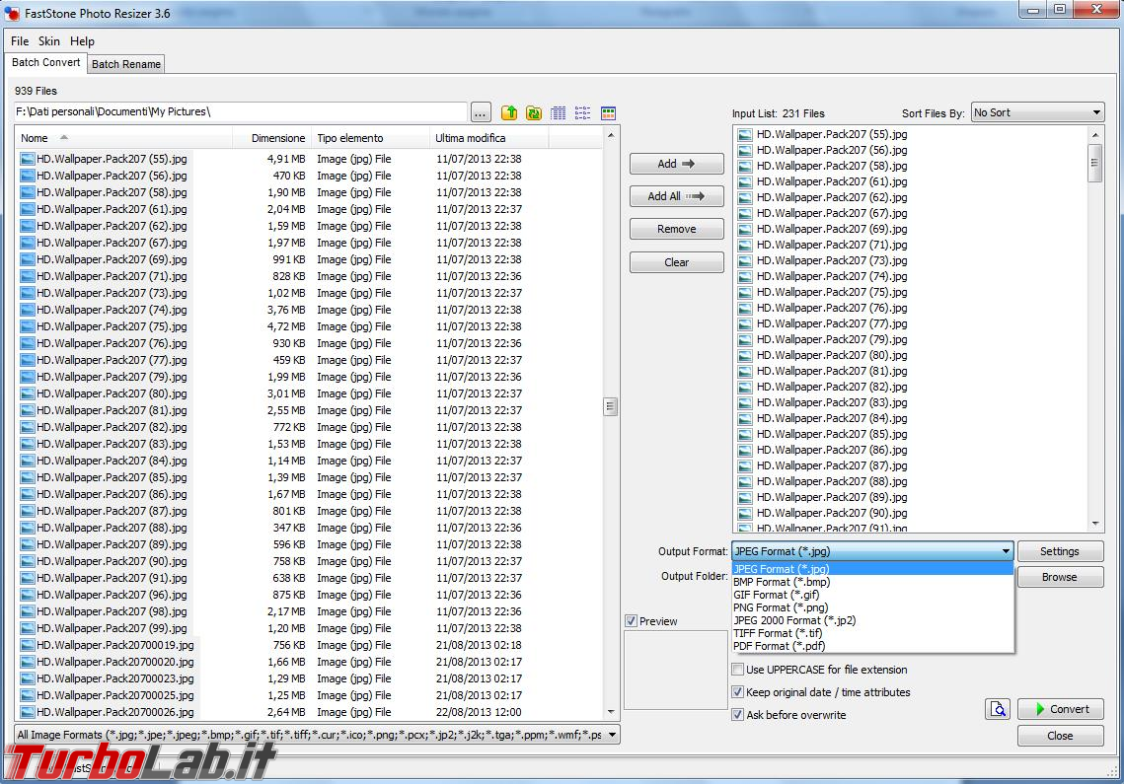Viewport: 1124px width, 784px height.
Task: Switch file view to list icon
Action: 583,112
